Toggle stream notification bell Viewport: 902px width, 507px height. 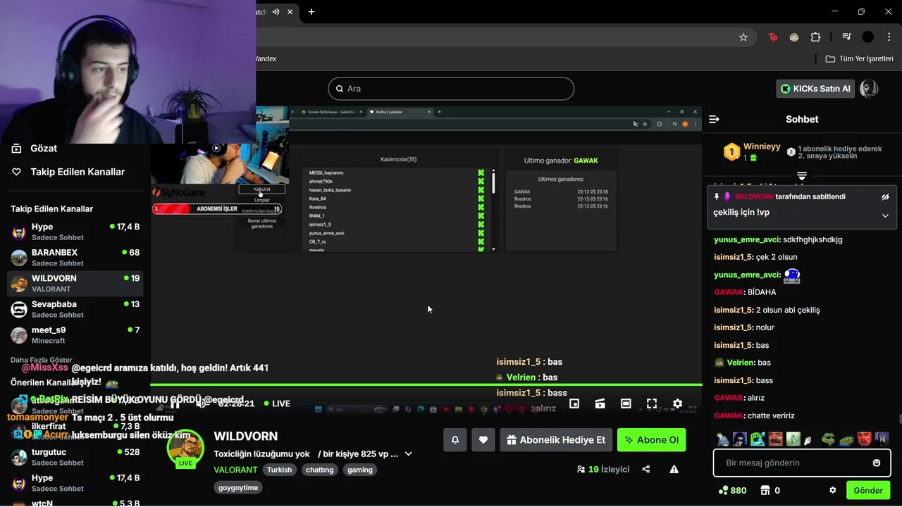coord(455,440)
